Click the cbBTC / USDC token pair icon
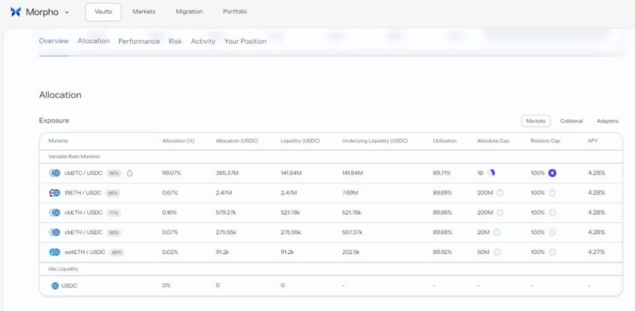The width and height of the screenshot is (635, 311). tap(55, 173)
